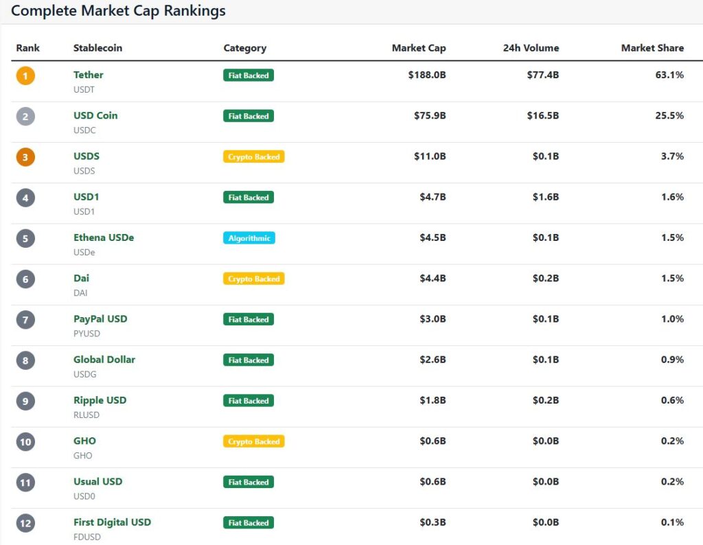This screenshot has width=703, height=545.
Task: Open the Ripple USD link
Action: [100, 400]
